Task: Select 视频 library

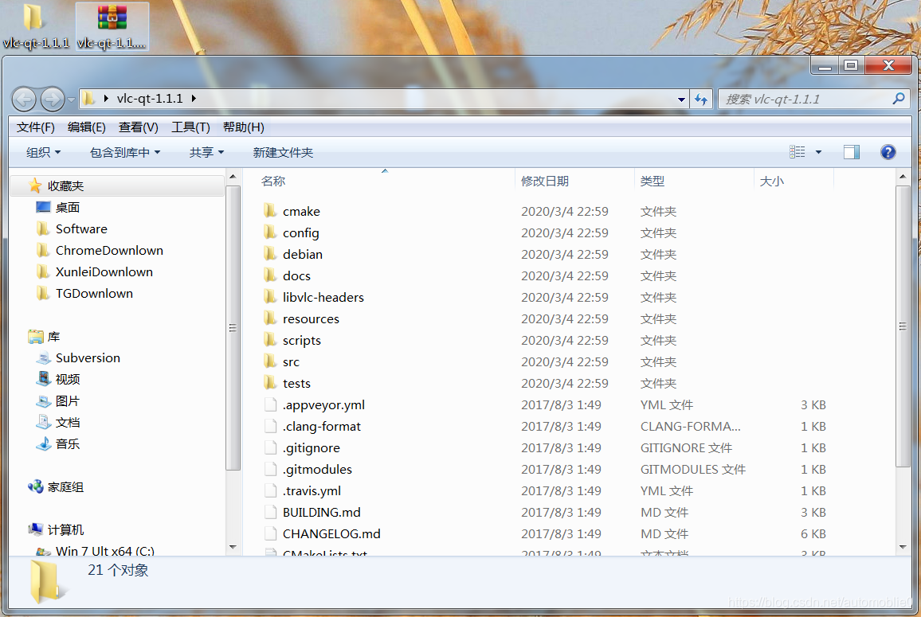Action: 68,380
